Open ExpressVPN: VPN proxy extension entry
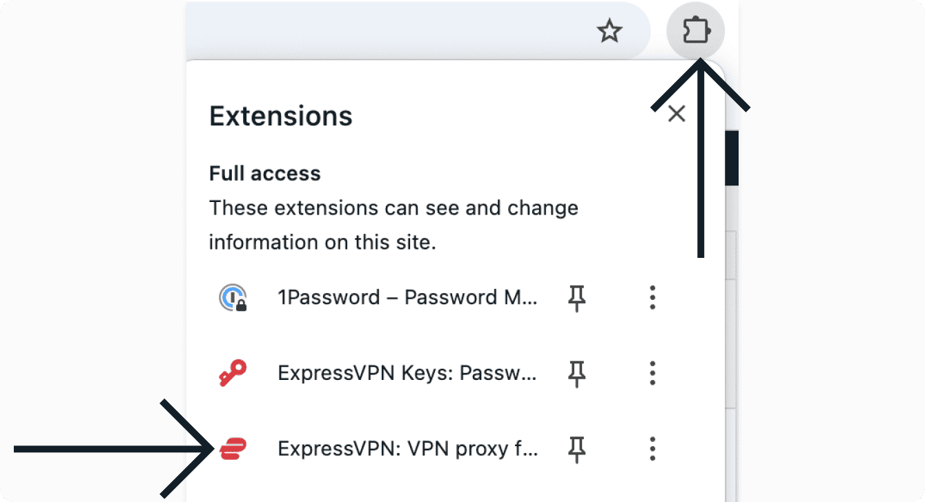 pyautogui.click(x=407, y=450)
